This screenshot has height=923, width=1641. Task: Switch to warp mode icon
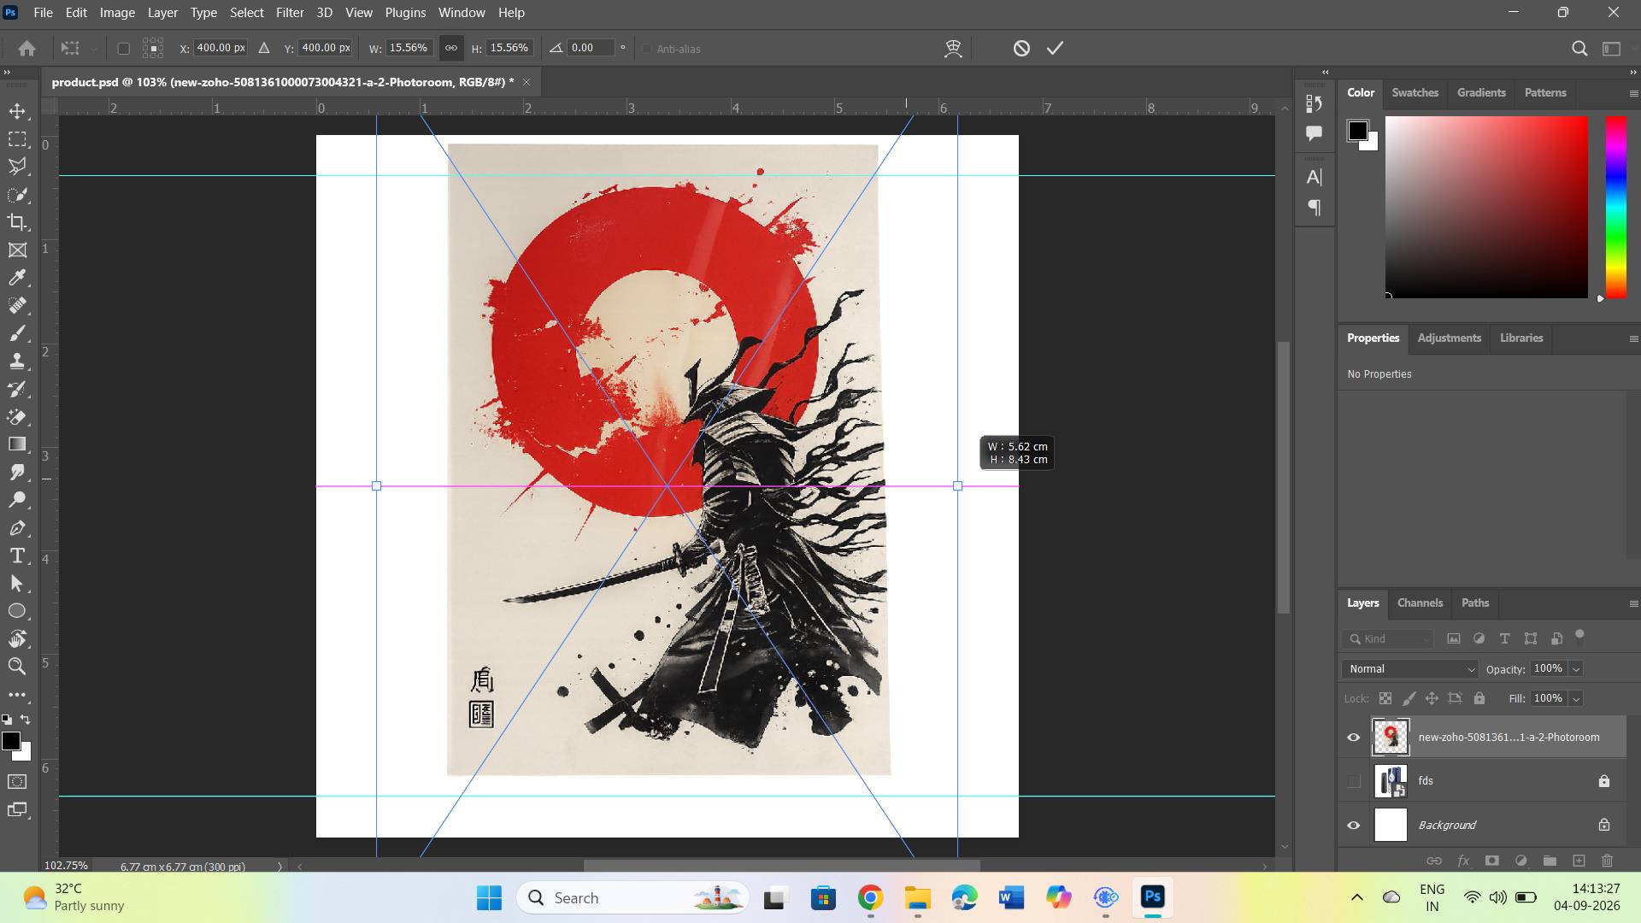953,49
